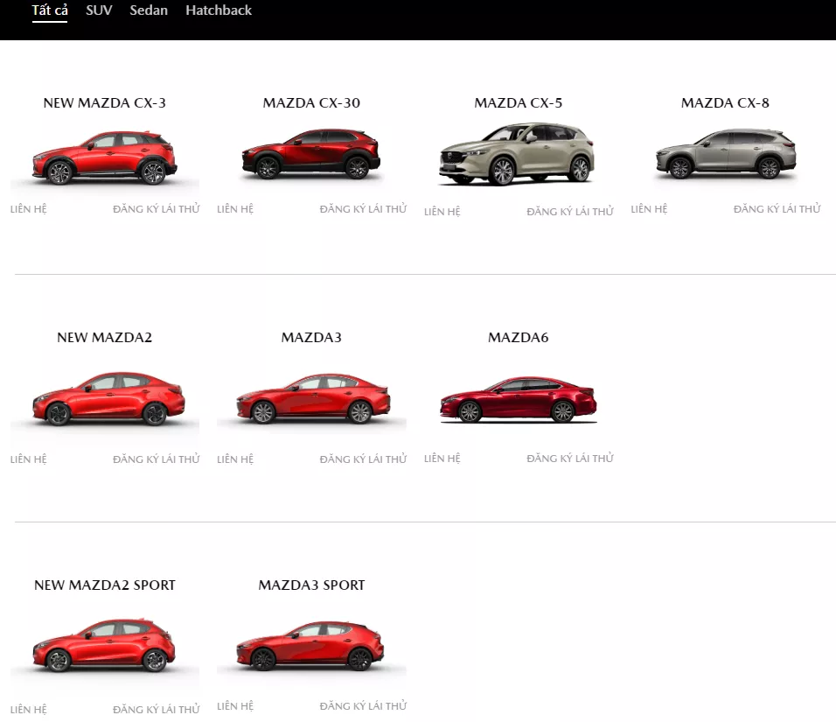
Task: Click LIÊN HỆ under NEW MAZDA CX-3
Action: point(29,208)
